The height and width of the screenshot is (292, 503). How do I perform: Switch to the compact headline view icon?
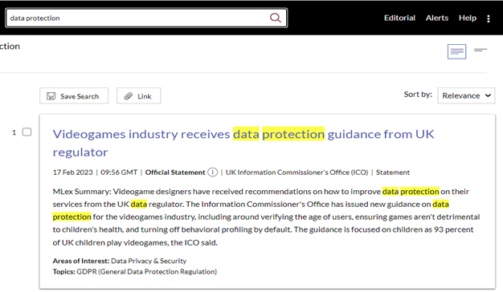[x=481, y=51]
